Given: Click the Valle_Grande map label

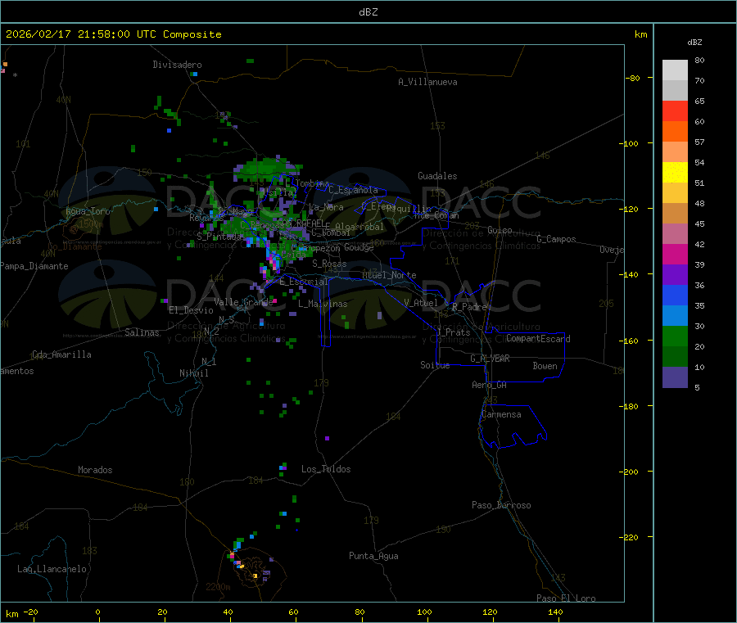Looking at the screenshot, I should [x=243, y=302].
